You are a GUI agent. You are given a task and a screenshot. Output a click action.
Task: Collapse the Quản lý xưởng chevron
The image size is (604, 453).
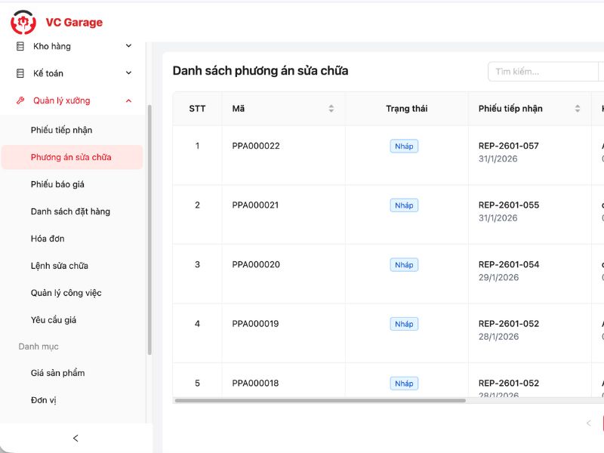click(x=128, y=100)
